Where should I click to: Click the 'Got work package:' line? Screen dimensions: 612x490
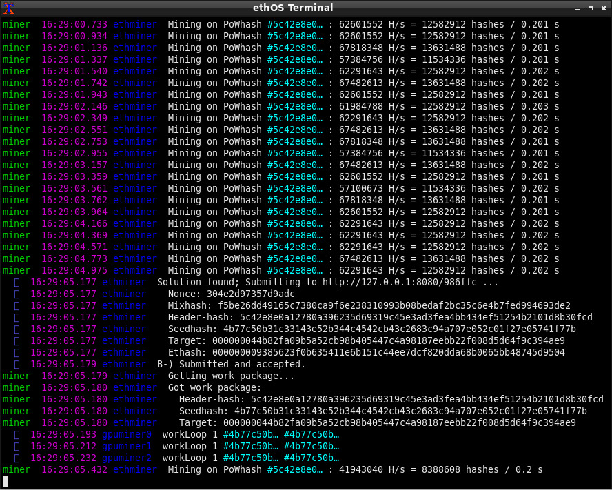point(132,388)
